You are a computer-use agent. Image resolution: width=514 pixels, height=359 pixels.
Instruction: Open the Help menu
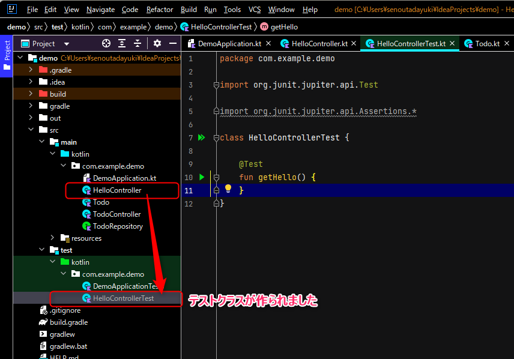[310, 10]
